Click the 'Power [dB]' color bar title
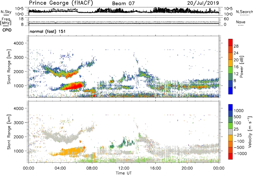Viewport: 253px width, 175px height. (241, 67)
